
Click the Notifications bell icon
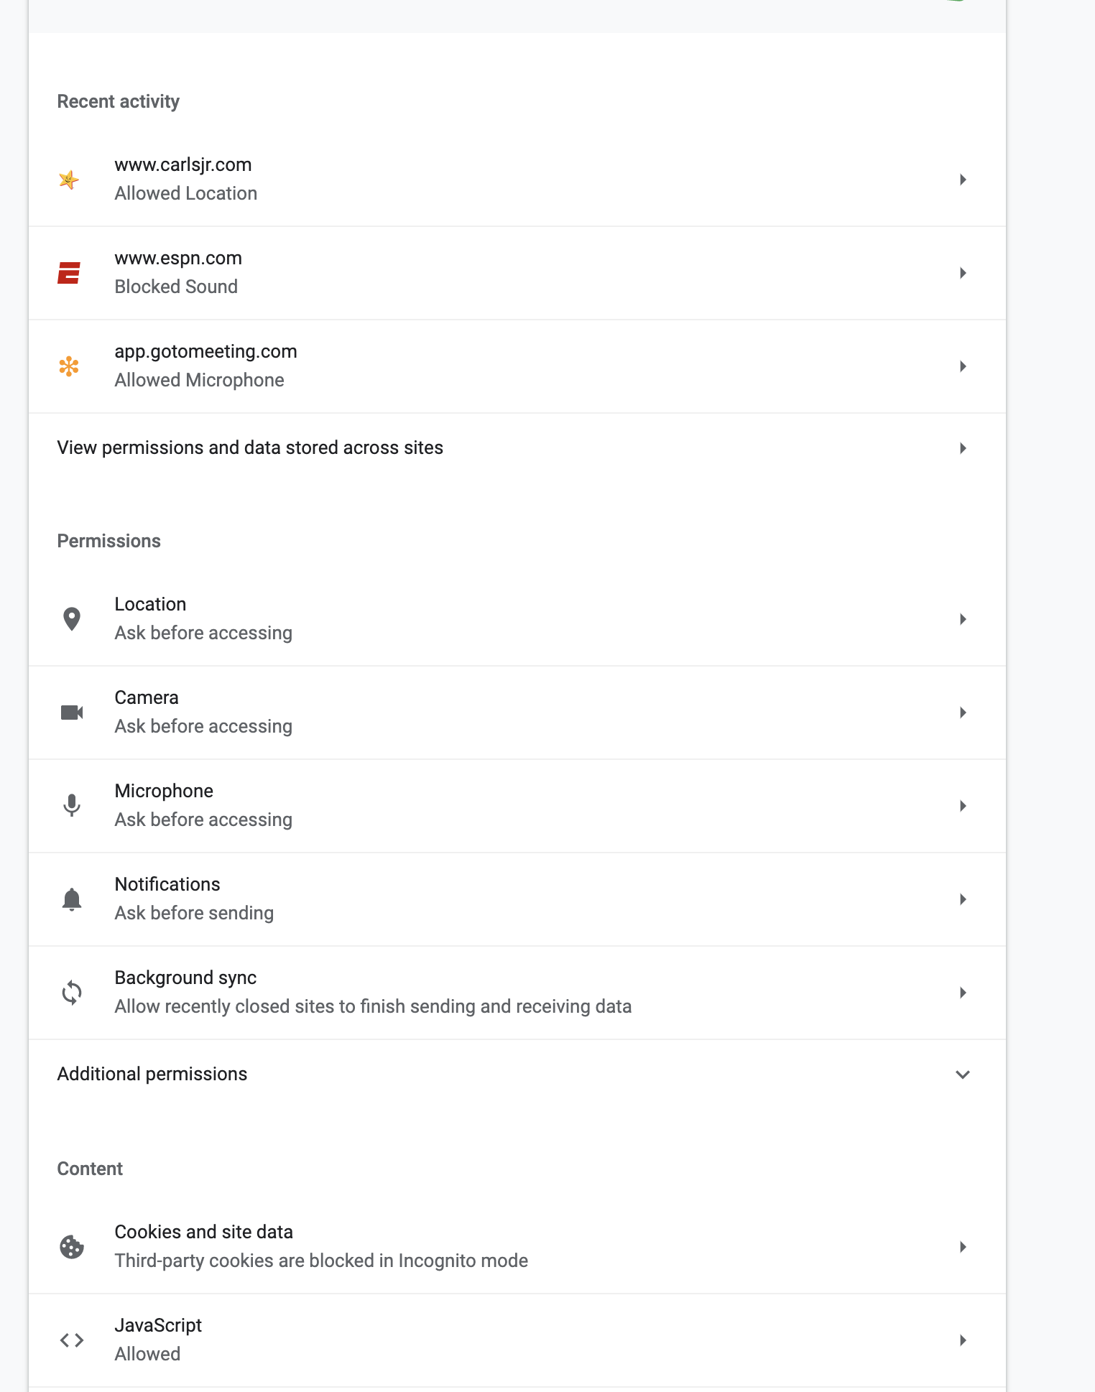pos(72,899)
